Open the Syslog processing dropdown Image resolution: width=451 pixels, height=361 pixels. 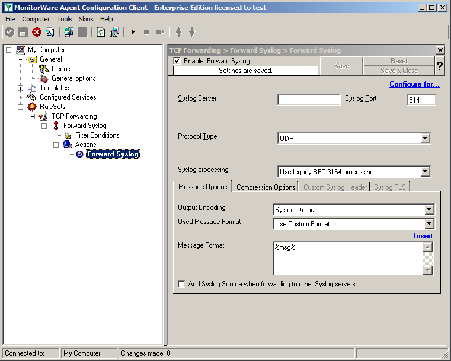pyautogui.click(x=425, y=172)
